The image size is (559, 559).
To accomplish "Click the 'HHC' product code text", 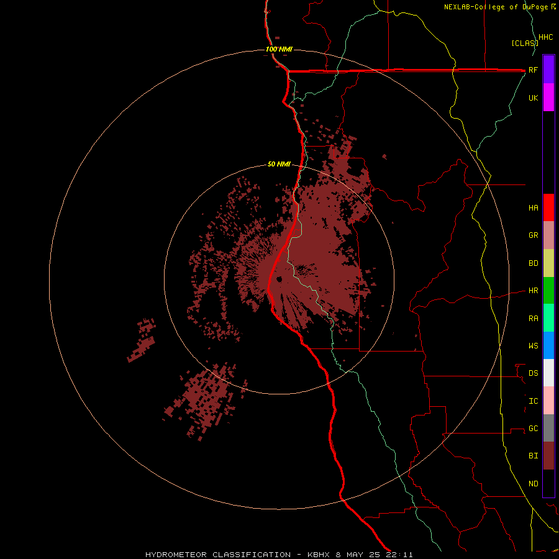I will click(545, 37).
